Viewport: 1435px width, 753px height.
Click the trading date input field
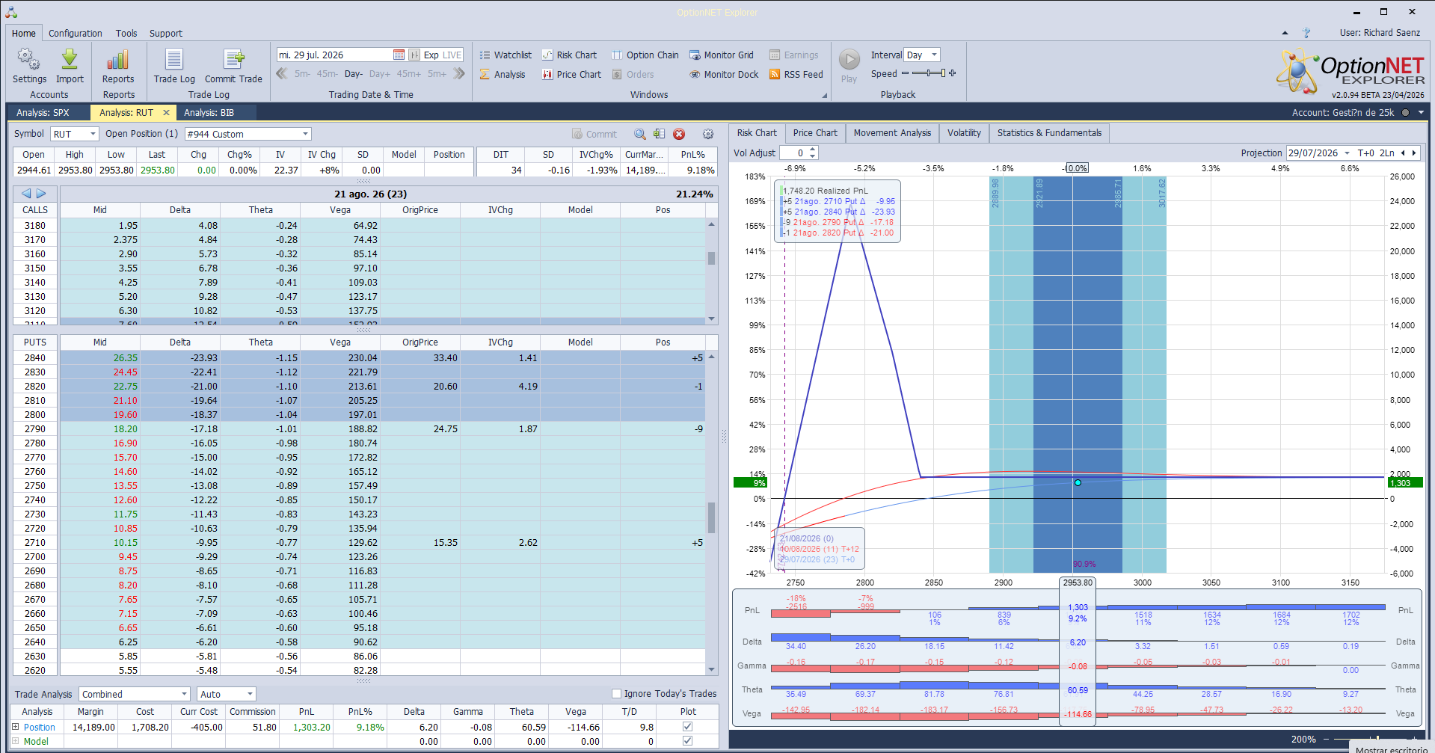(334, 55)
